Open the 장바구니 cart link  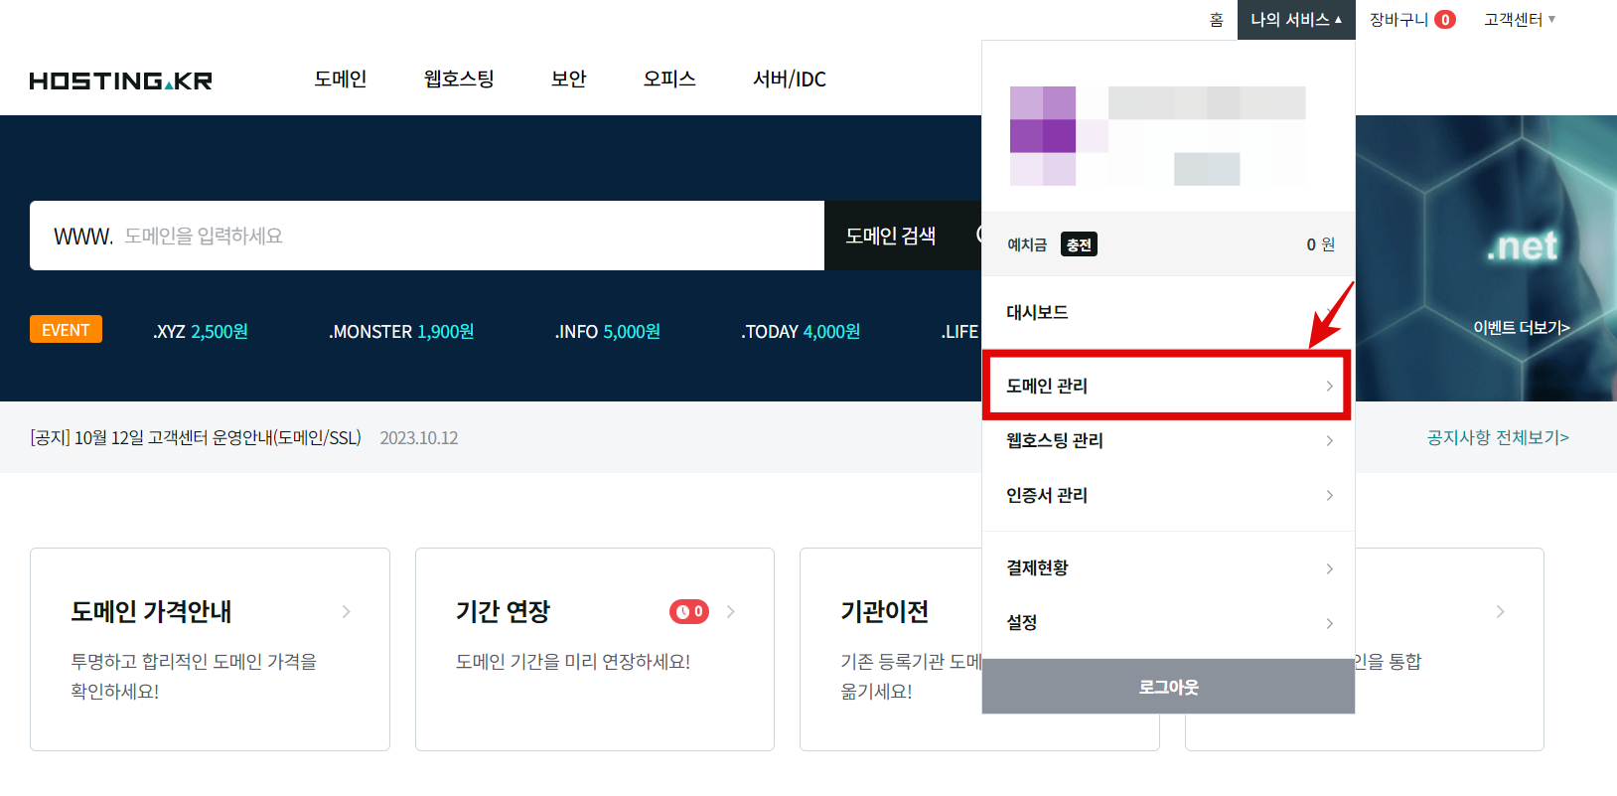click(1398, 20)
